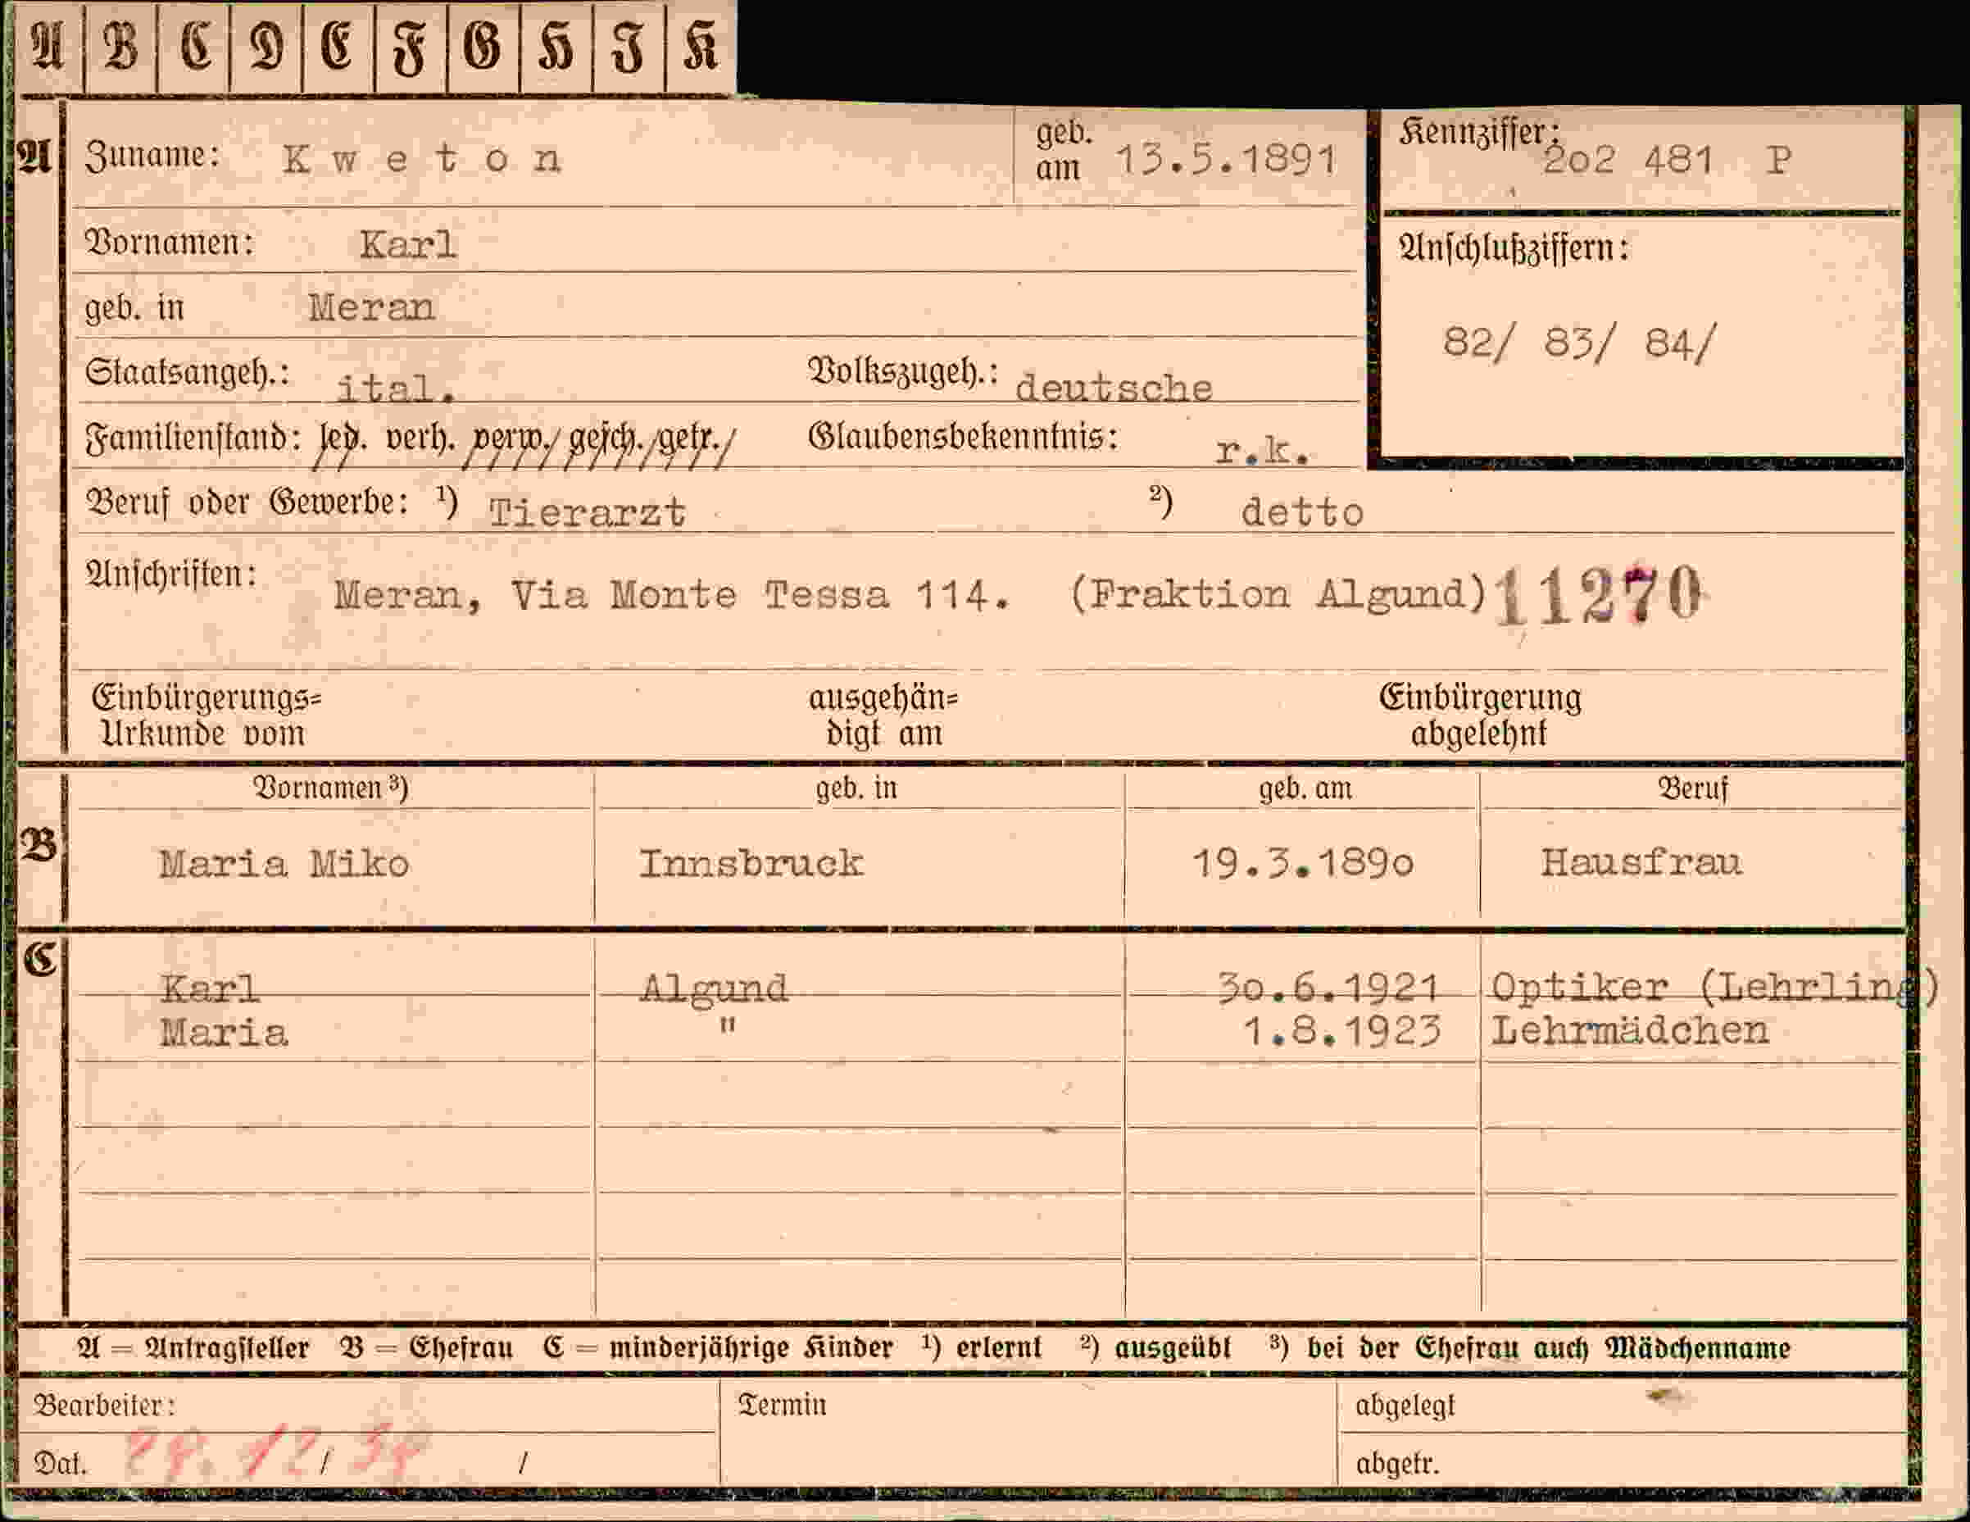This screenshot has height=1522, width=1970.
Task: Select the index tab letter C
Action: click(x=194, y=46)
